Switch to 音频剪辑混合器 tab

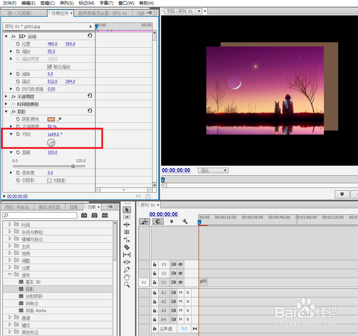[x=102, y=13]
